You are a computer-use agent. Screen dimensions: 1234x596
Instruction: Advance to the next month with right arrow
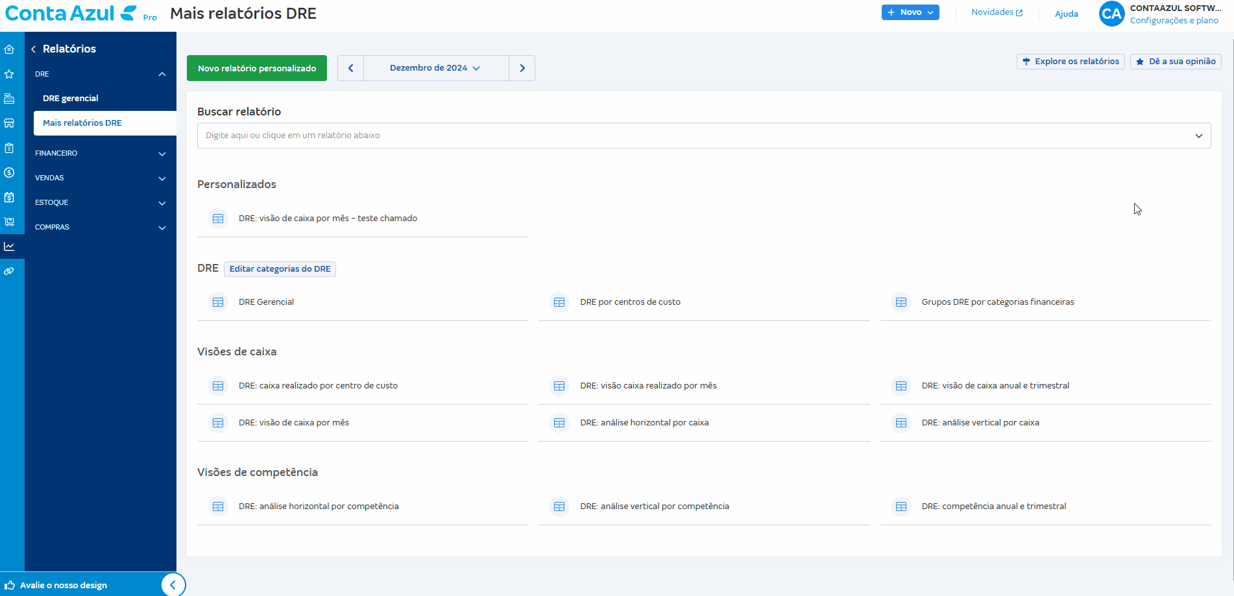coord(522,68)
